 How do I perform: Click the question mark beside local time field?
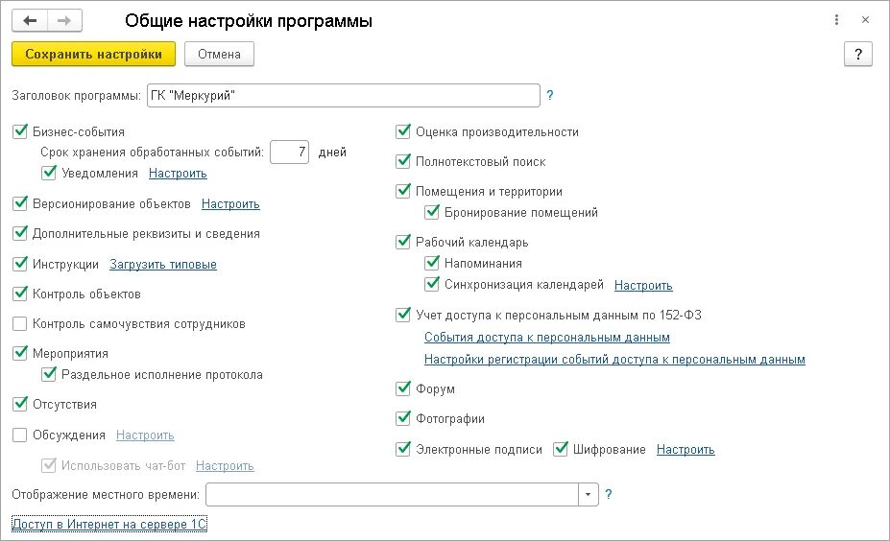coord(609,495)
